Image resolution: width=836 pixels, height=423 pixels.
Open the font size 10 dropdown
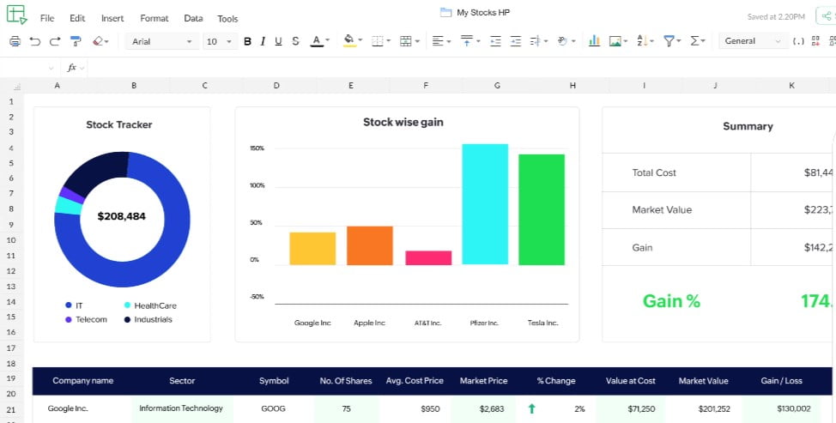coord(219,41)
